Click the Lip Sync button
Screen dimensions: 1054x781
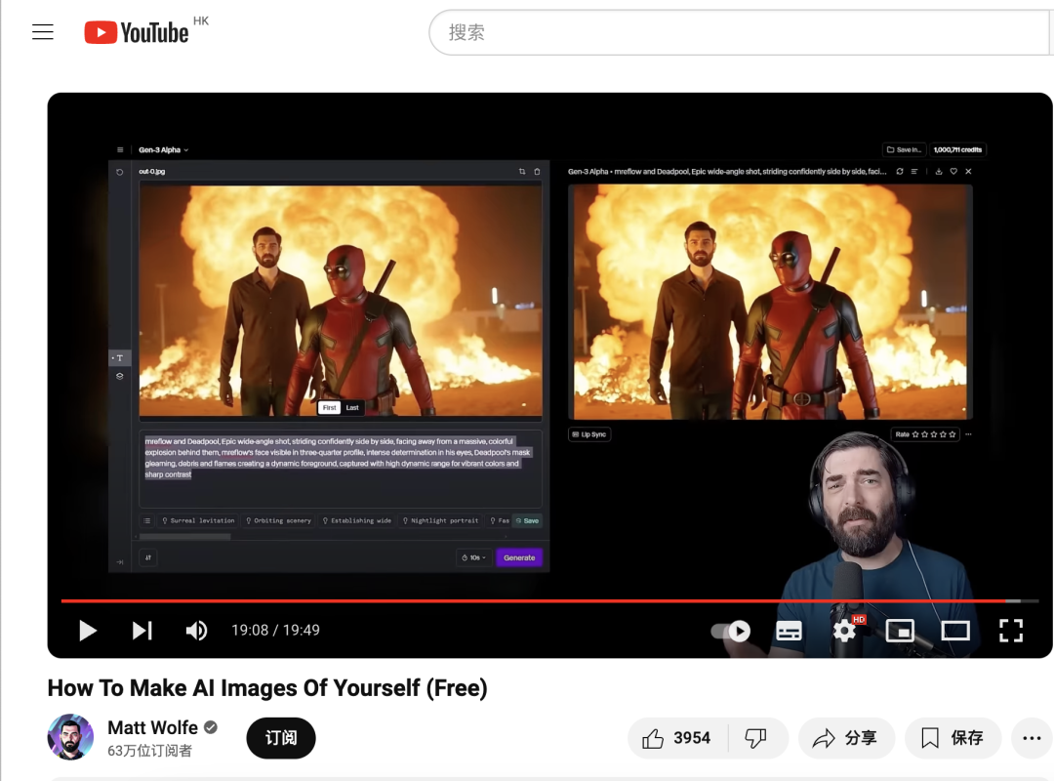589,434
